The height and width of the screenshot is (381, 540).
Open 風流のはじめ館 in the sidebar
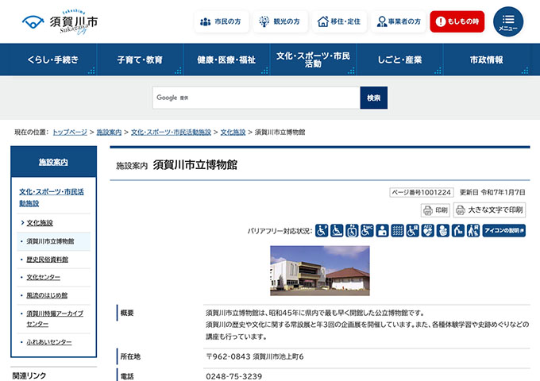click(47, 295)
